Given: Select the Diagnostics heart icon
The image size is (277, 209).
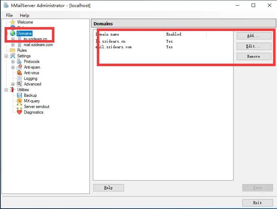Looking at the screenshot, I should coord(19,112).
